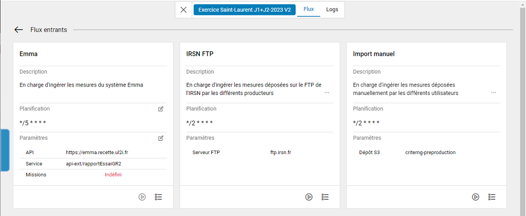Click the red Indéfini Missions value
The image size is (526, 216).
pos(113,175)
